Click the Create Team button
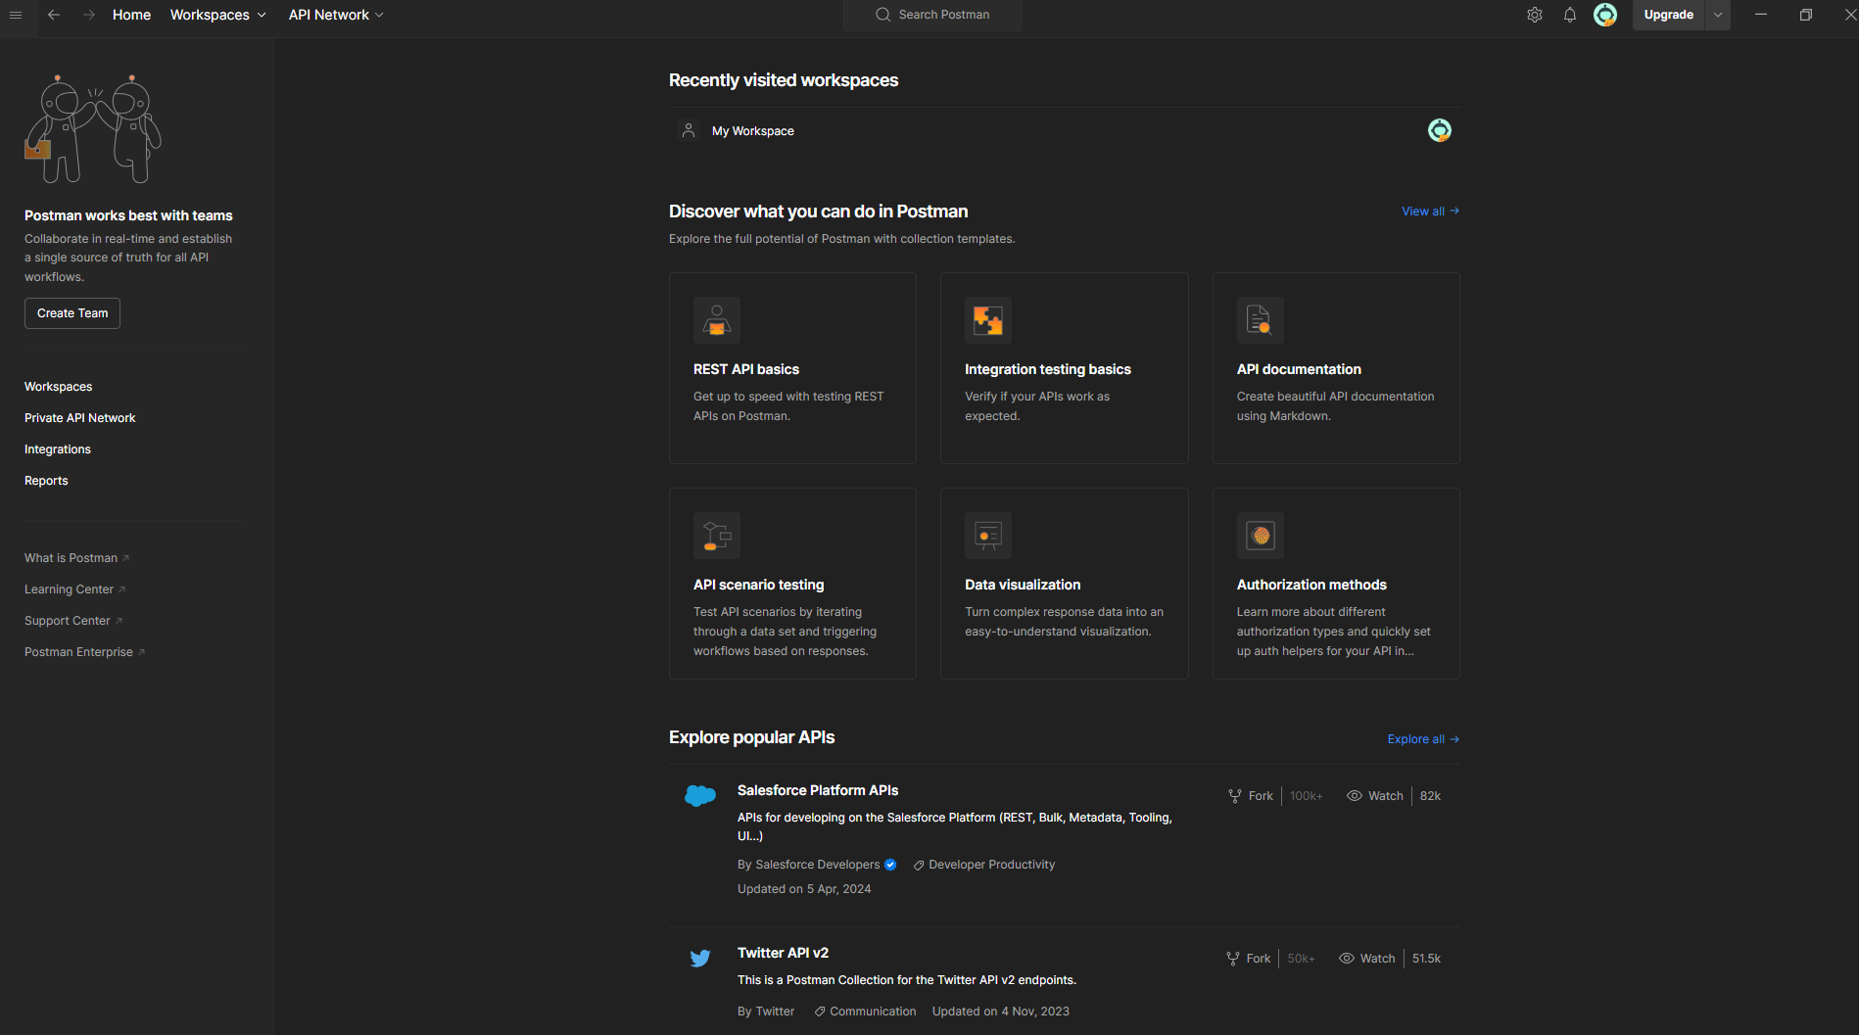Image resolution: width=1859 pixels, height=1035 pixels. coord(72,313)
